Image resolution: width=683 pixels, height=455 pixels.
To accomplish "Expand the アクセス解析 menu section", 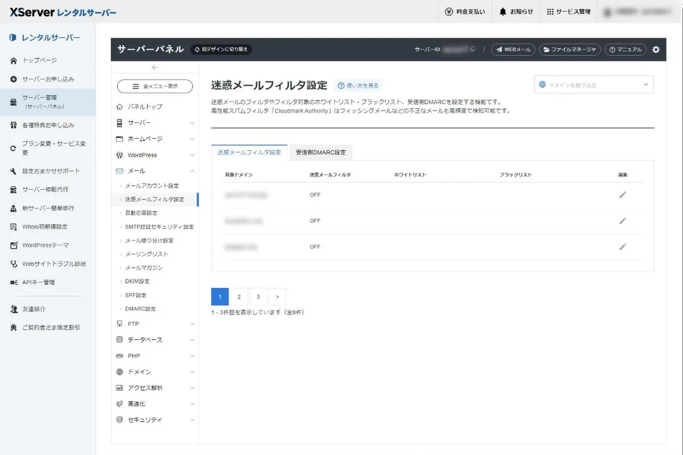I will [155, 388].
